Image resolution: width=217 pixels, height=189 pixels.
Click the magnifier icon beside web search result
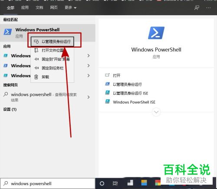pos(6,94)
